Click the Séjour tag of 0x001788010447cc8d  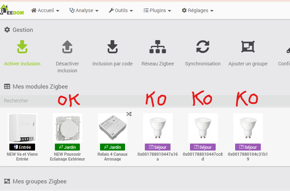(203, 147)
